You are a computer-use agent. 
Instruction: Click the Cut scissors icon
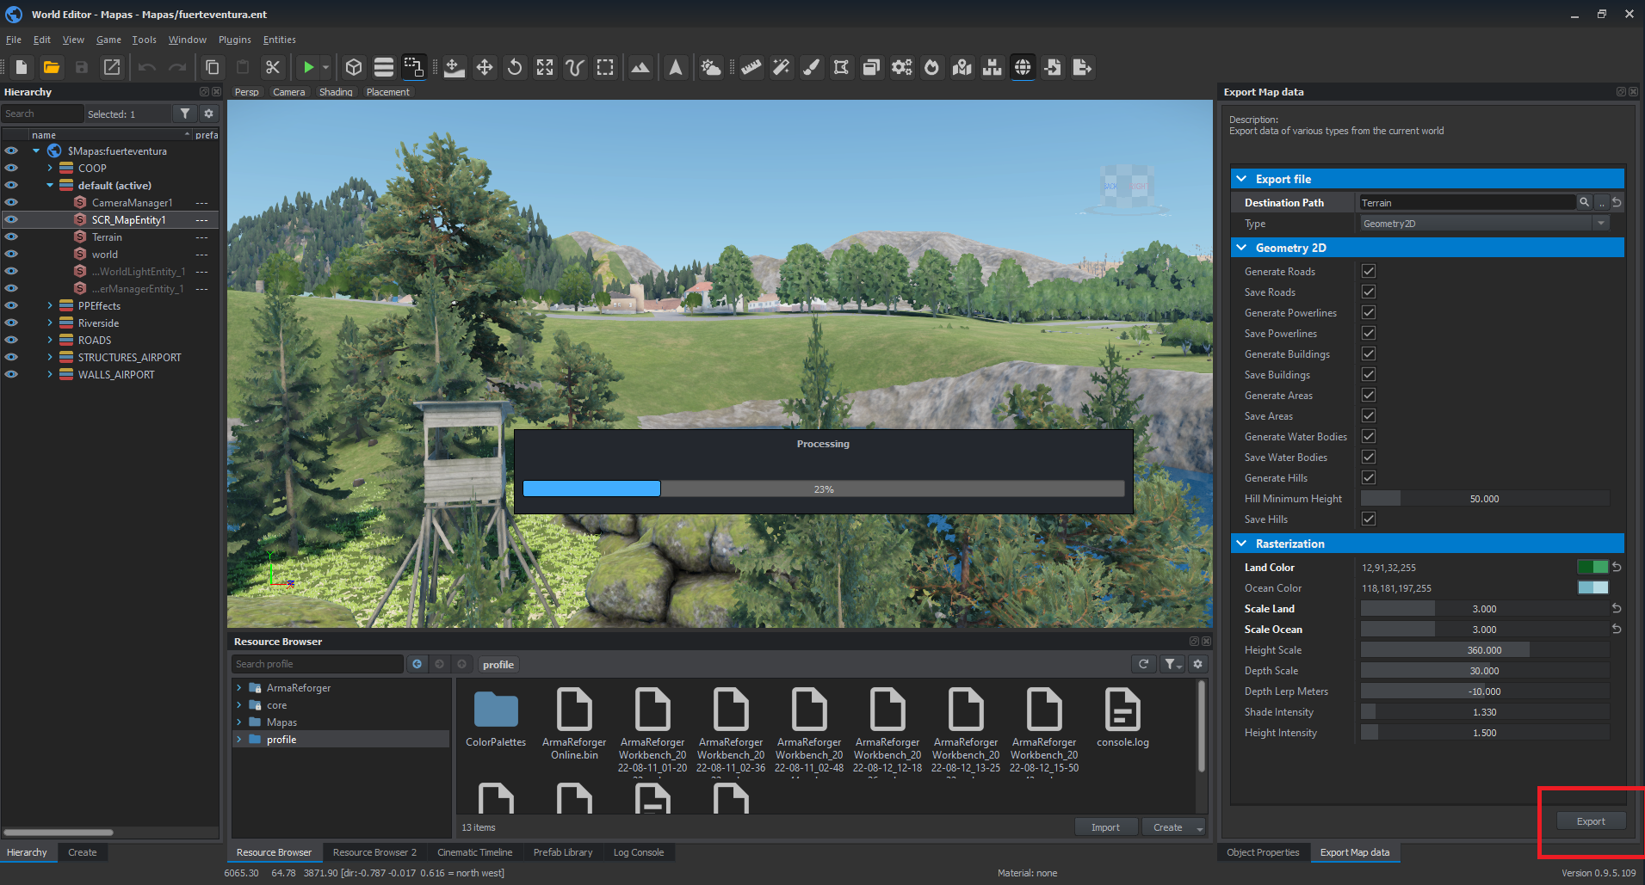273,67
